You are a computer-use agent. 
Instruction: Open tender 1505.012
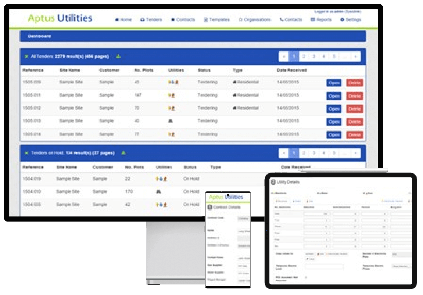(334, 109)
